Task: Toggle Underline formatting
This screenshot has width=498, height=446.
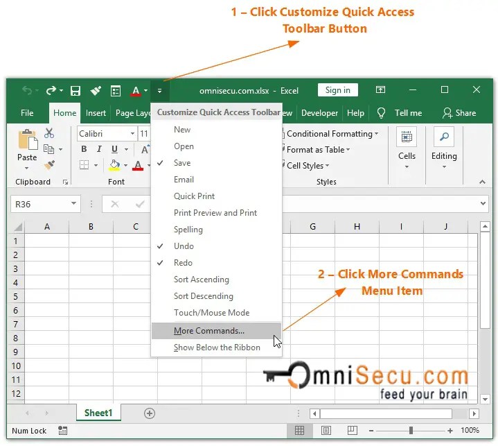Action: click(x=115, y=149)
